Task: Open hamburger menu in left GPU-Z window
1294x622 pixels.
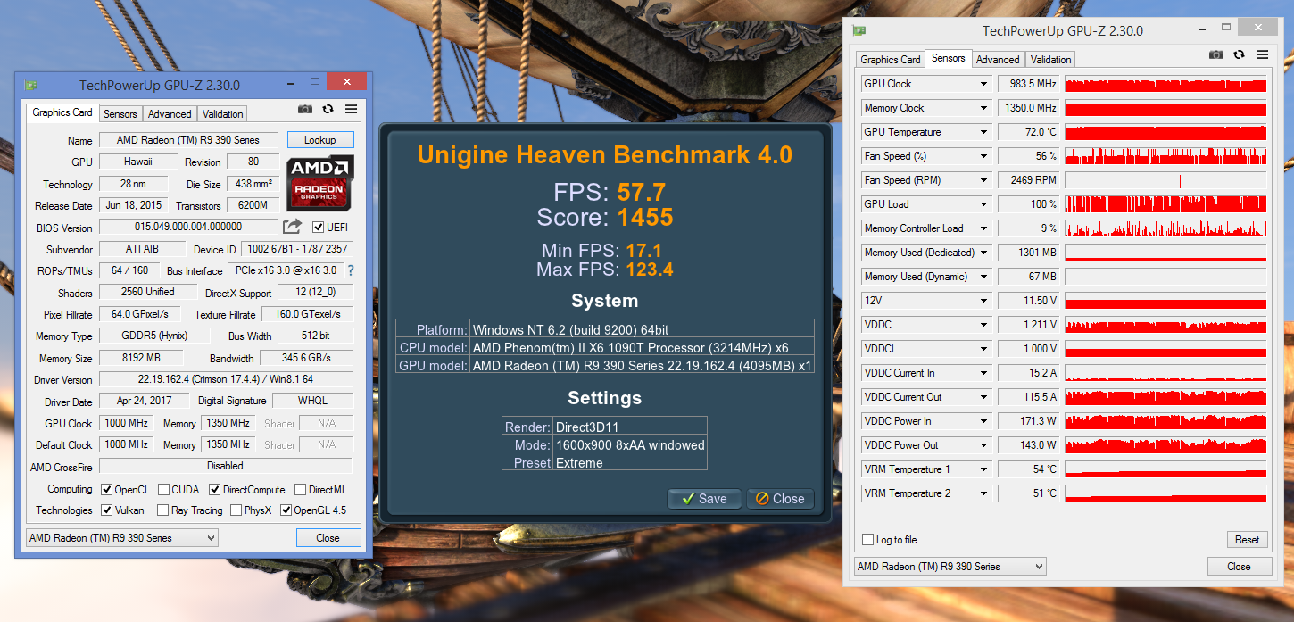Action: pos(351,109)
